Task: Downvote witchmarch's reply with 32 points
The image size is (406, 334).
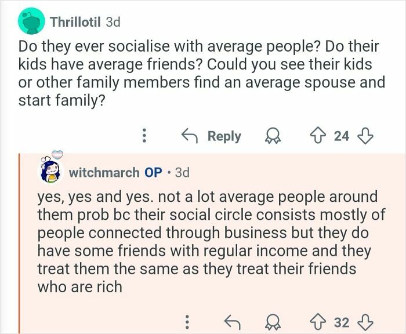Action: [x=365, y=322]
